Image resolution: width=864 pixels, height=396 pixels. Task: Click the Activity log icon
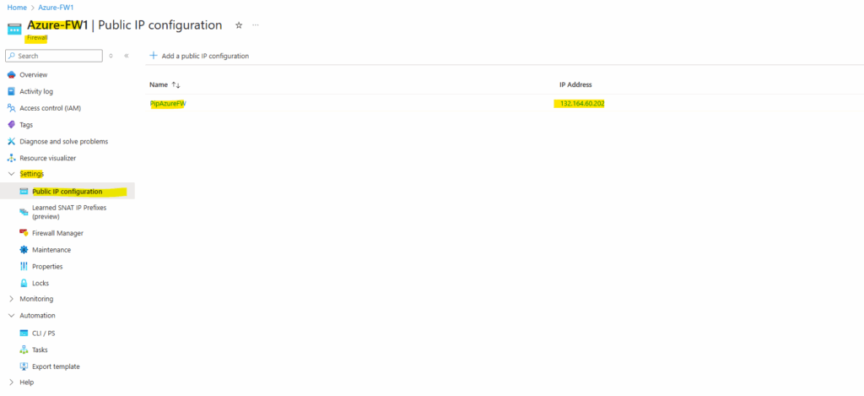(12, 91)
